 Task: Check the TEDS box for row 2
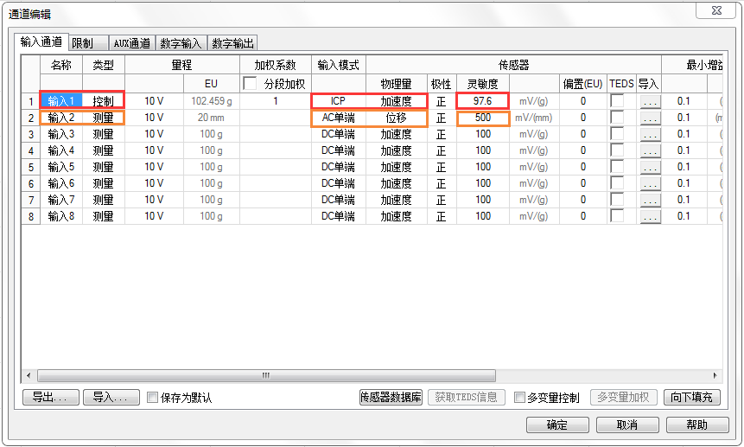(617, 118)
